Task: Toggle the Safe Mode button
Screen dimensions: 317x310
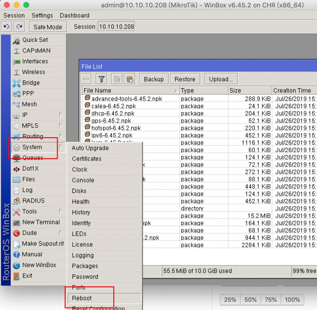Action: click(48, 27)
